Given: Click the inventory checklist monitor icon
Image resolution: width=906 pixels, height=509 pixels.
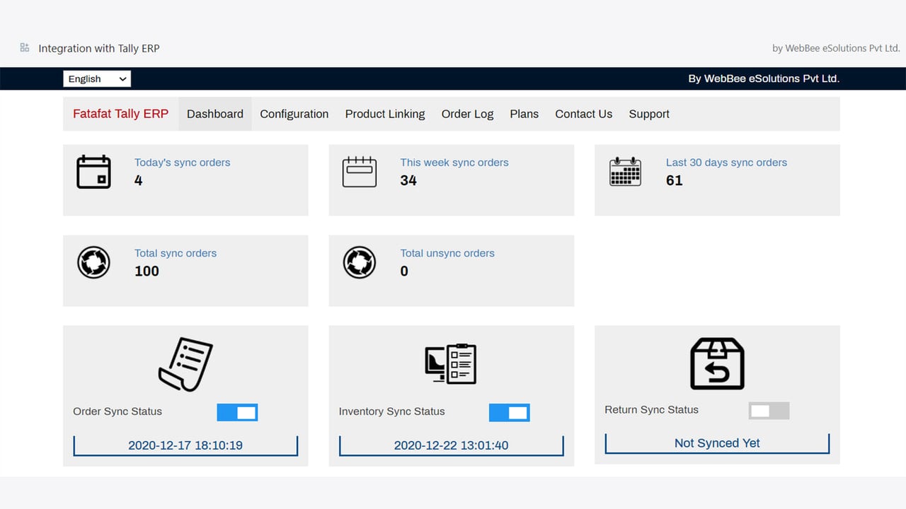Looking at the screenshot, I should 451,364.
